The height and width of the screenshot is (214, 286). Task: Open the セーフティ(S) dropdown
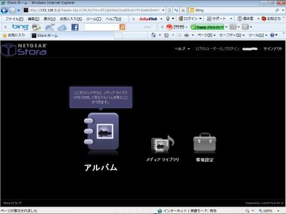point(232,35)
